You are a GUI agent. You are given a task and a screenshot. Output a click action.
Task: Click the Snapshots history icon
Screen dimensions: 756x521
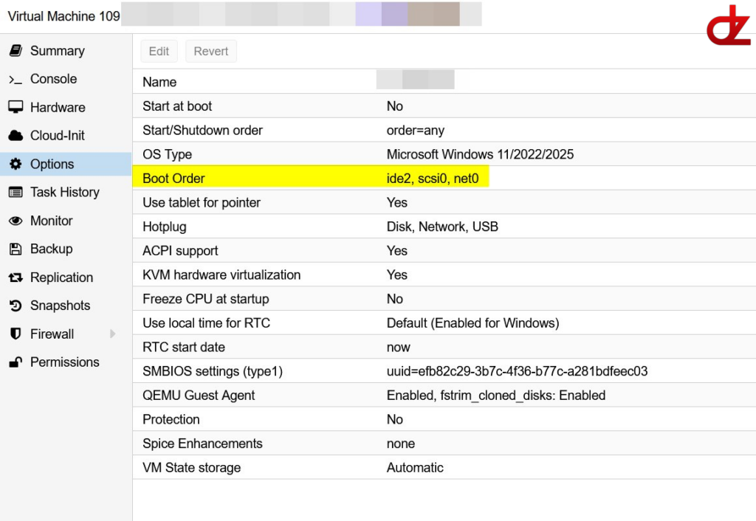(16, 306)
